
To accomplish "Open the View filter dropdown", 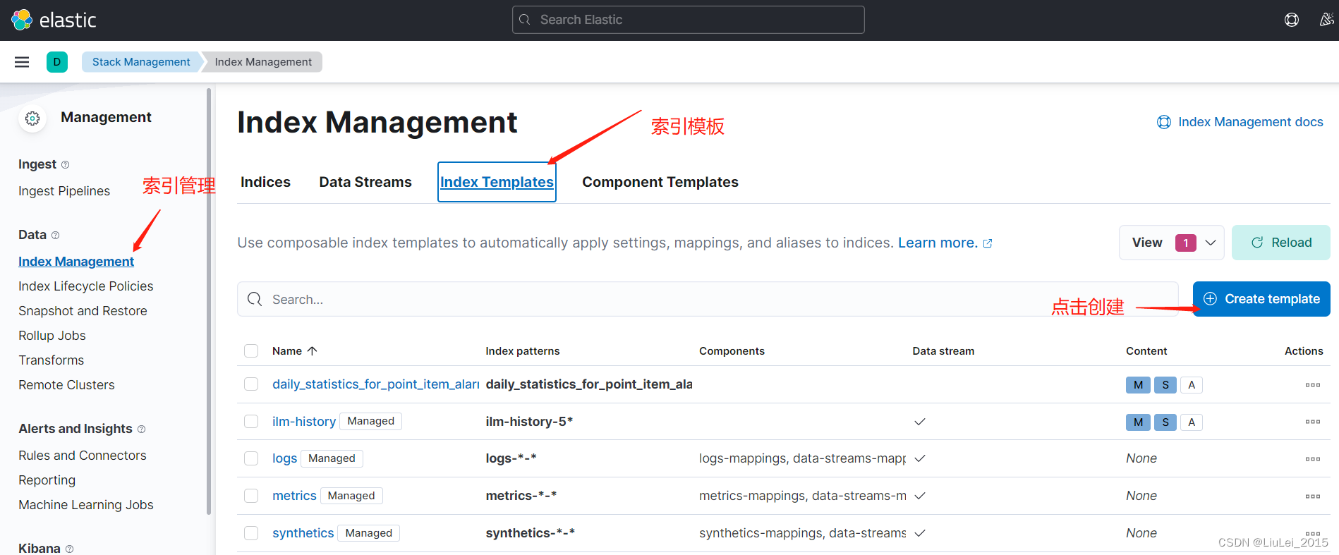I will point(1171,243).
